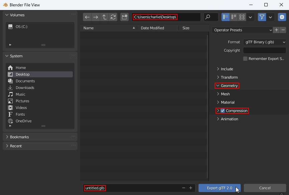
Task: Click the back navigation arrow
Action: point(87,17)
